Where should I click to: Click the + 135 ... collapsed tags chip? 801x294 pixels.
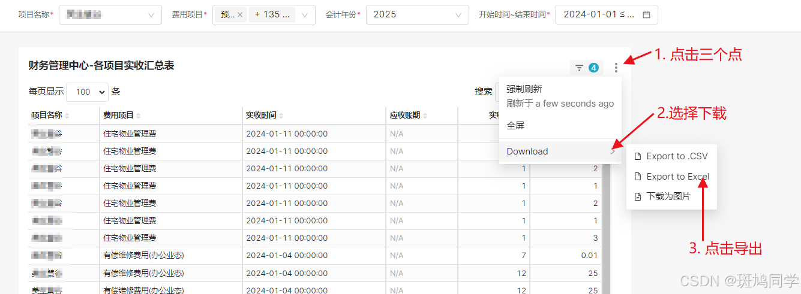tap(272, 15)
